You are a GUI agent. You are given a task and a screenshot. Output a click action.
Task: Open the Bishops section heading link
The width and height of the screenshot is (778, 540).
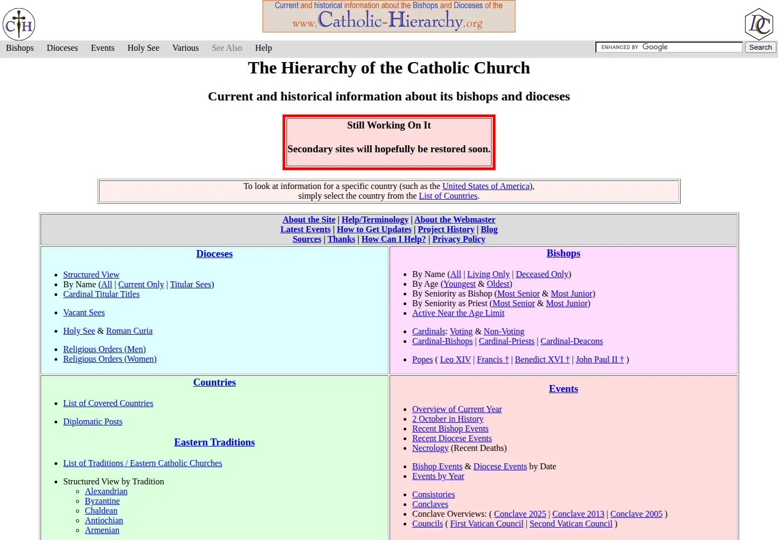point(564,253)
